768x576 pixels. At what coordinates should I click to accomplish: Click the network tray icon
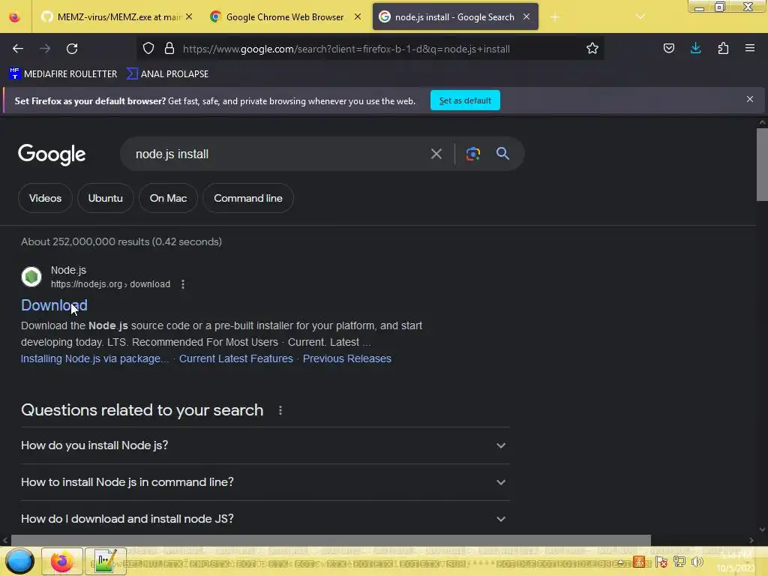(679, 562)
